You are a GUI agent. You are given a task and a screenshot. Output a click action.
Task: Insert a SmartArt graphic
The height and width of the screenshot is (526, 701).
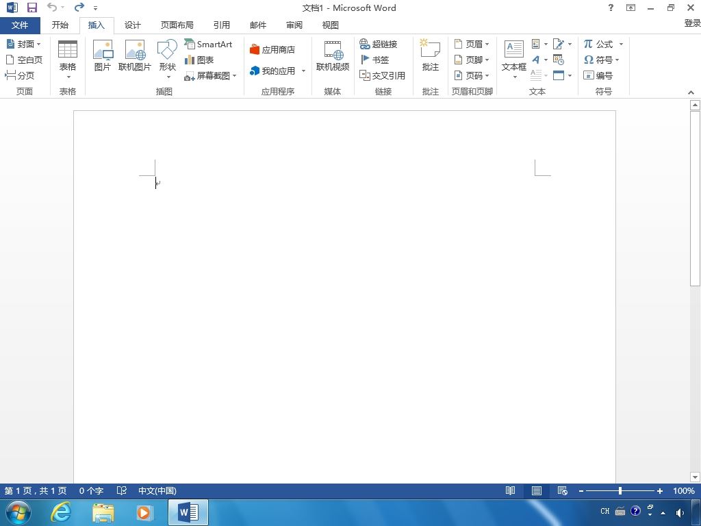tap(208, 44)
